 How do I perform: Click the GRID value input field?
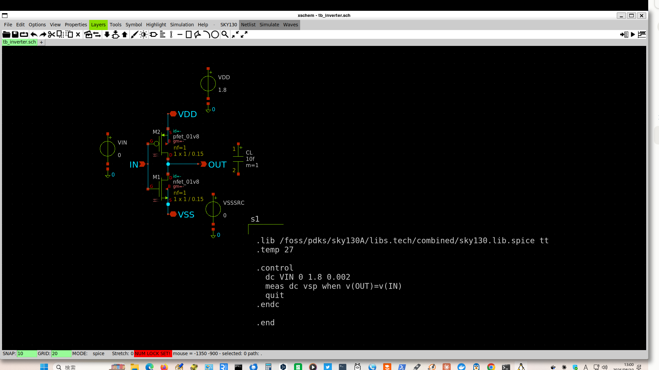[x=61, y=353]
